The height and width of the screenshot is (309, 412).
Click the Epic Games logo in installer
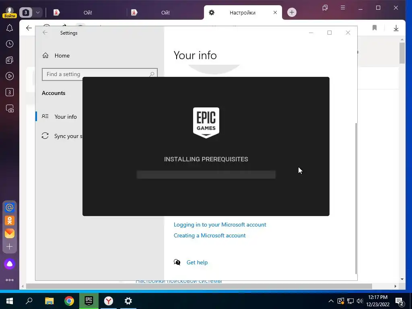(206, 123)
